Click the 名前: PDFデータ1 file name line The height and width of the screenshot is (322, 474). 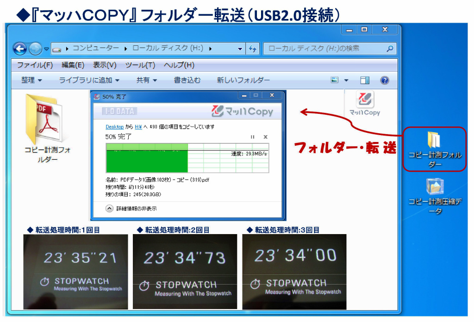click(x=157, y=180)
